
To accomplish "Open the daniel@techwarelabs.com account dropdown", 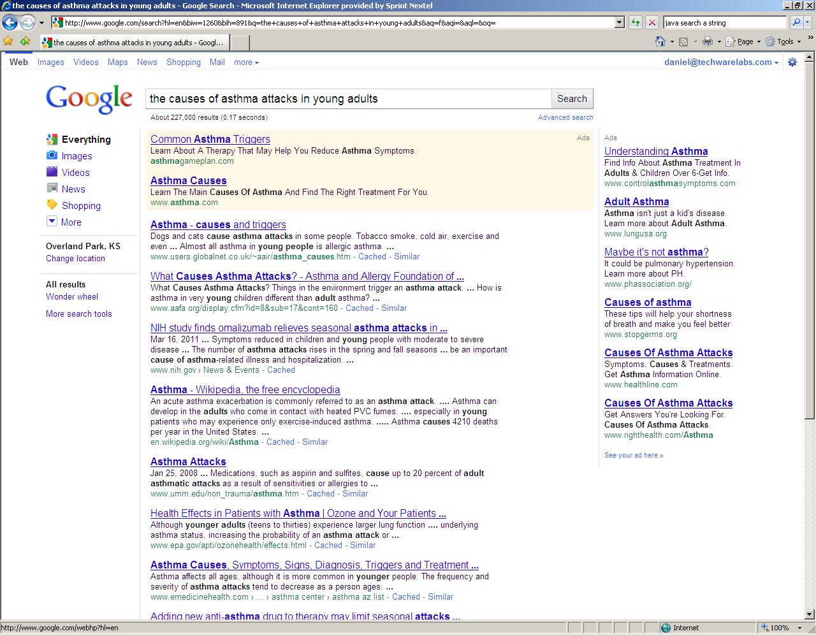I will 721,62.
